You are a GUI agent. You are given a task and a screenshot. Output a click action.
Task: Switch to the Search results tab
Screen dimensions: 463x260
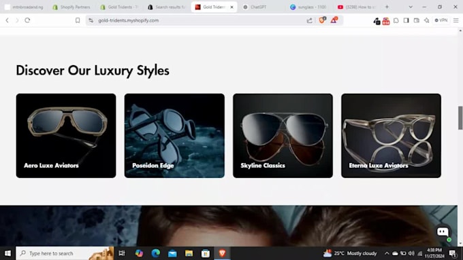167,7
